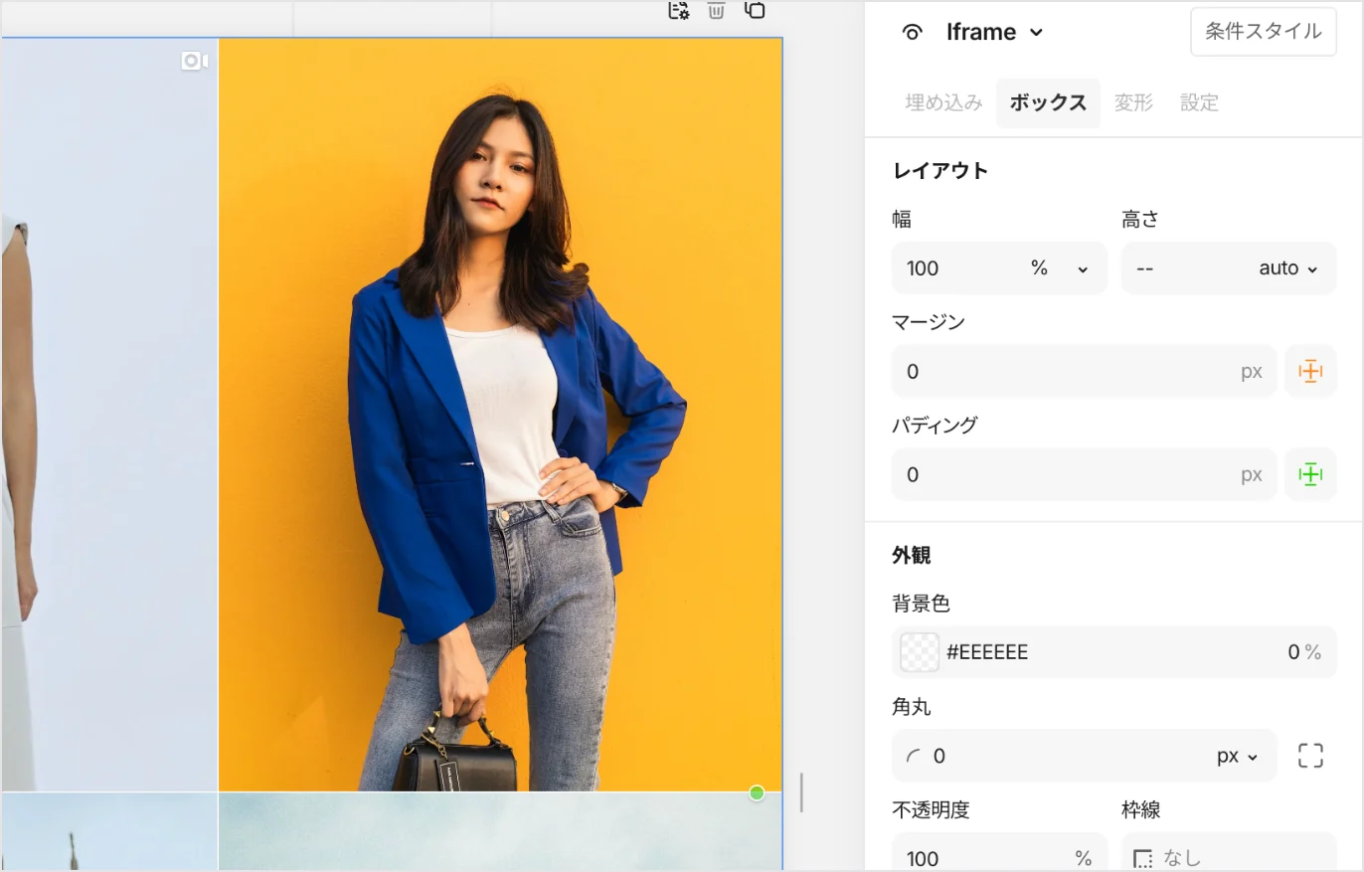Viewport: 1364px width, 872px height.
Task: Click the #EEEEEE hex color value
Action: (x=987, y=652)
